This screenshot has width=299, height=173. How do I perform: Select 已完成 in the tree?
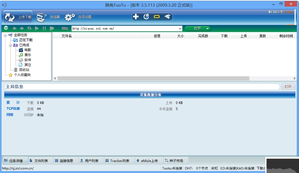point(24,45)
